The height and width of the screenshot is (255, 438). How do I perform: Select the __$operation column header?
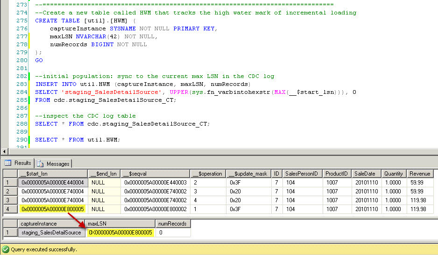(x=207, y=174)
